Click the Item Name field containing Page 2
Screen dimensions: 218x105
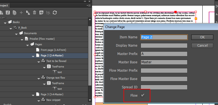point(164,37)
